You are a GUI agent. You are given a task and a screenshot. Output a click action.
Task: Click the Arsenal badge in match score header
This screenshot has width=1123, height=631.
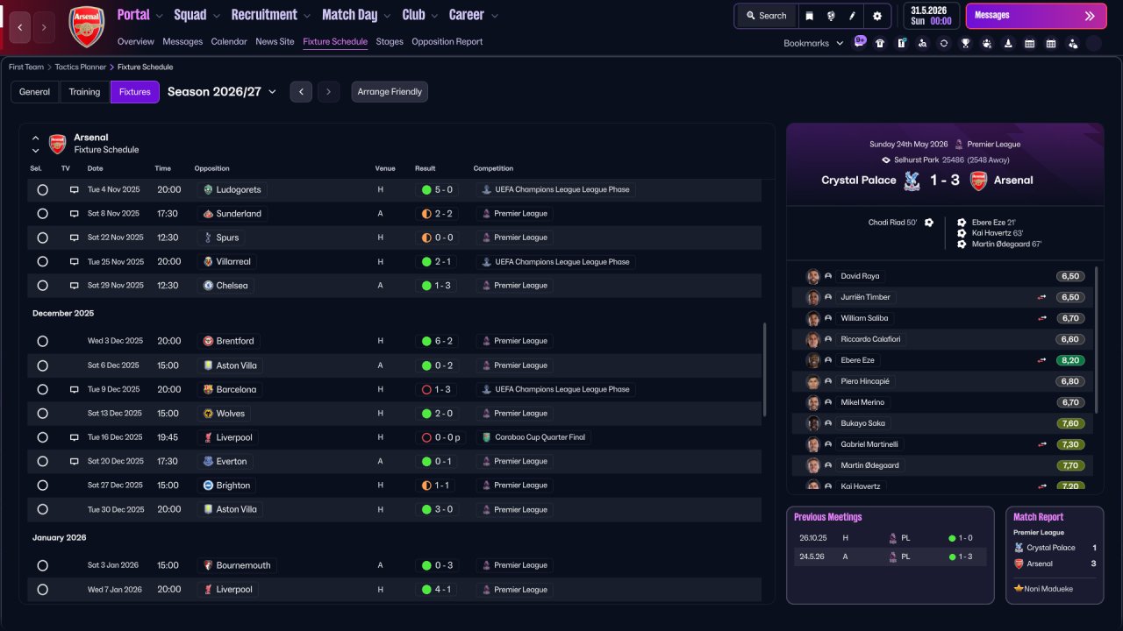[x=978, y=181]
